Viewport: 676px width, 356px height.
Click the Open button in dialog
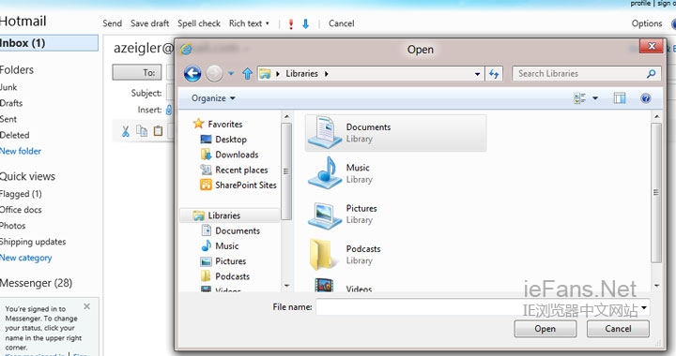tap(545, 329)
